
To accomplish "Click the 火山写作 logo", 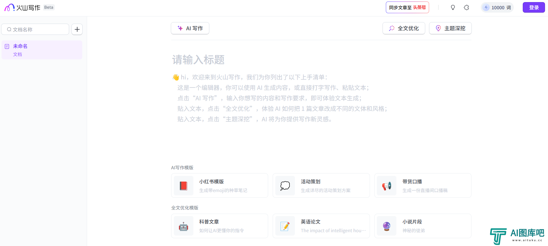I will point(22,7).
